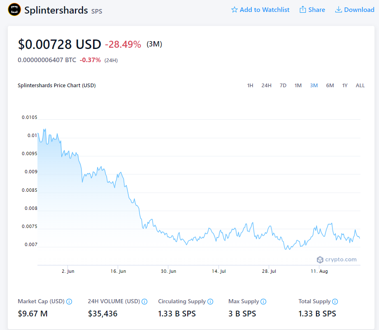The height and width of the screenshot is (330, 379).
Task: Click the SPS ticker symbol
Action: tap(97, 11)
